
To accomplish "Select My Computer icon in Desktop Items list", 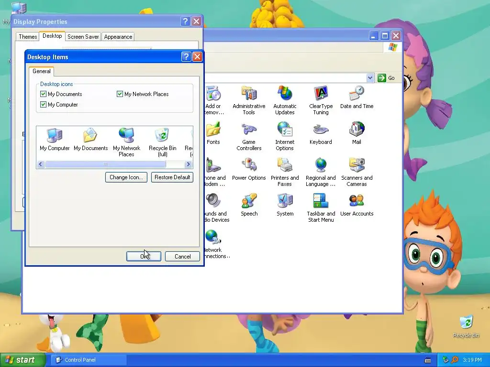I will [55, 139].
